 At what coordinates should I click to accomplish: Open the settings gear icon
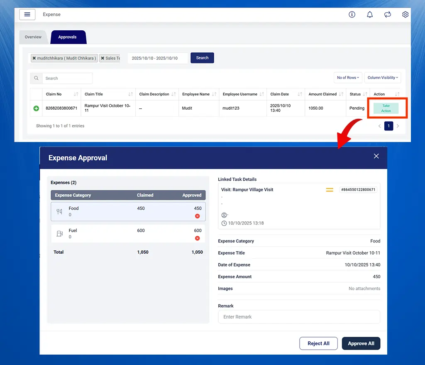pos(405,15)
